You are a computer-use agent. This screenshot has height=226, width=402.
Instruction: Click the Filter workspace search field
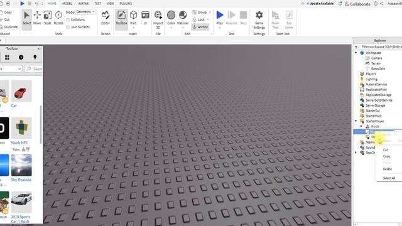tap(381, 47)
